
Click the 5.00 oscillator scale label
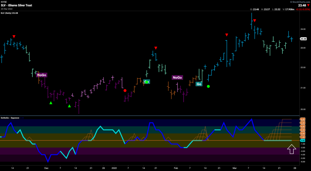pos(303,123)
